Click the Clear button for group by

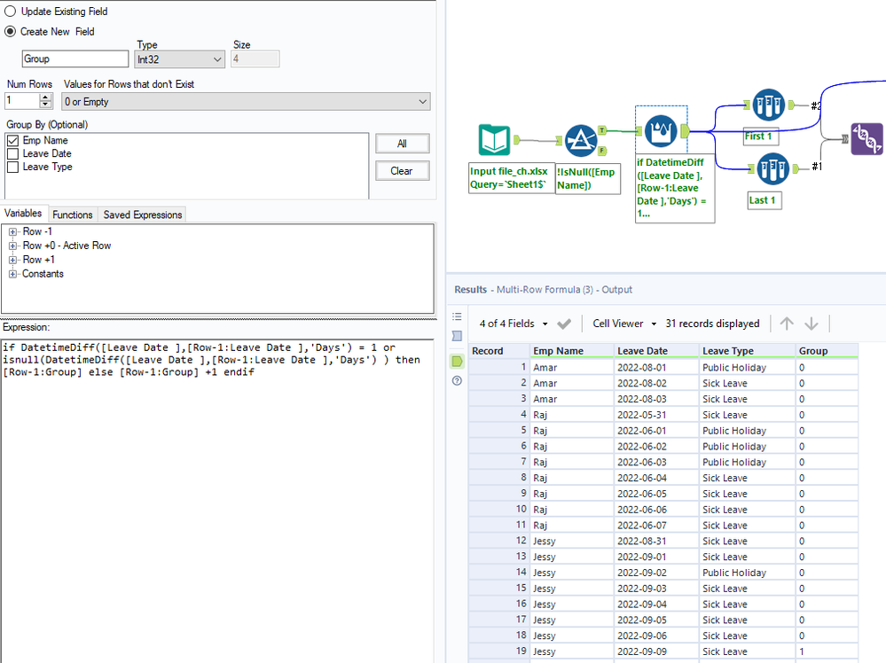point(402,171)
